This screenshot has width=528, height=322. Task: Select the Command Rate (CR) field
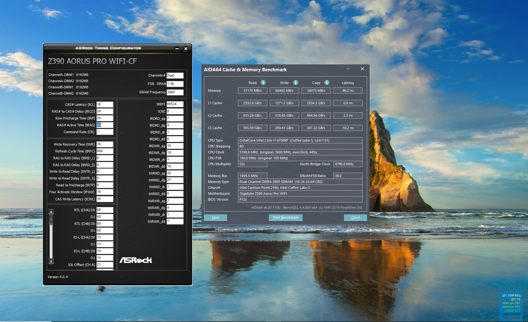click(x=105, y=132)
